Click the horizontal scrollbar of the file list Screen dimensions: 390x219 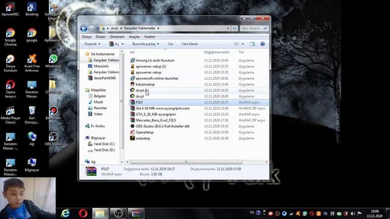186,162
